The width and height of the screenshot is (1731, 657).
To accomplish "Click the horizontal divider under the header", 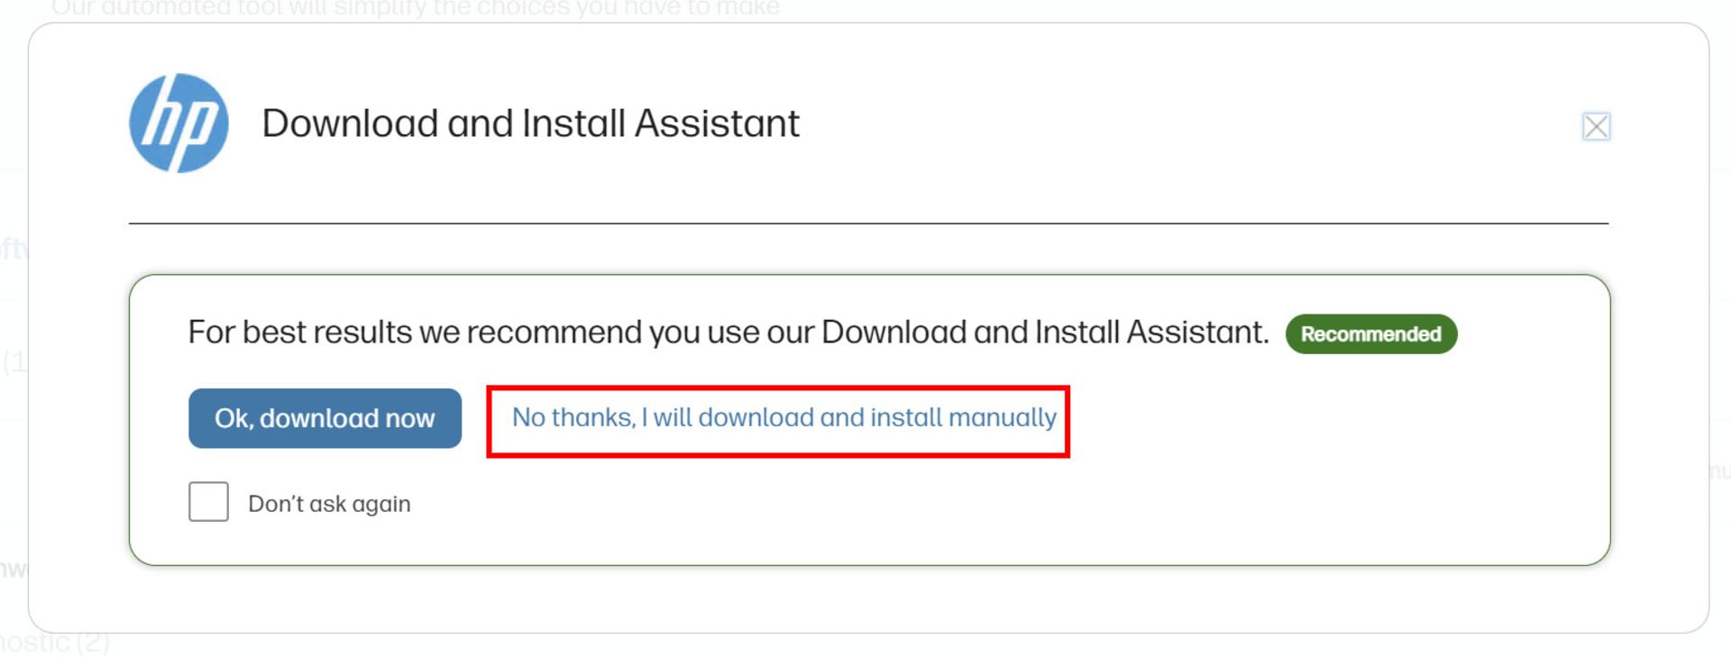I will coord(868,224).
